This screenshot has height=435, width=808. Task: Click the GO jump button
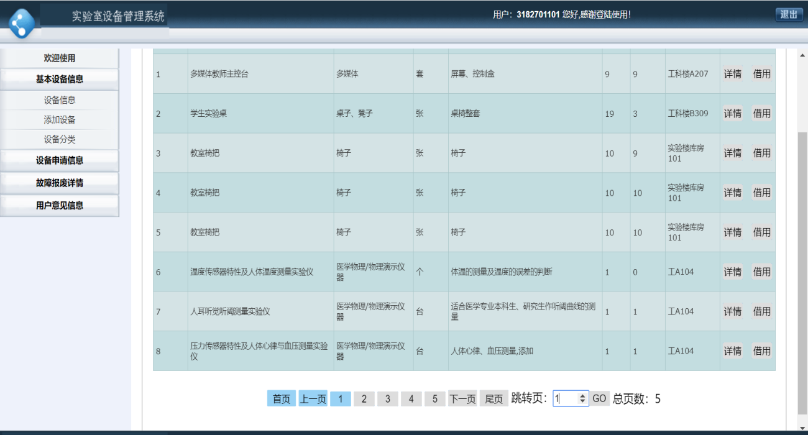point(599,399)
